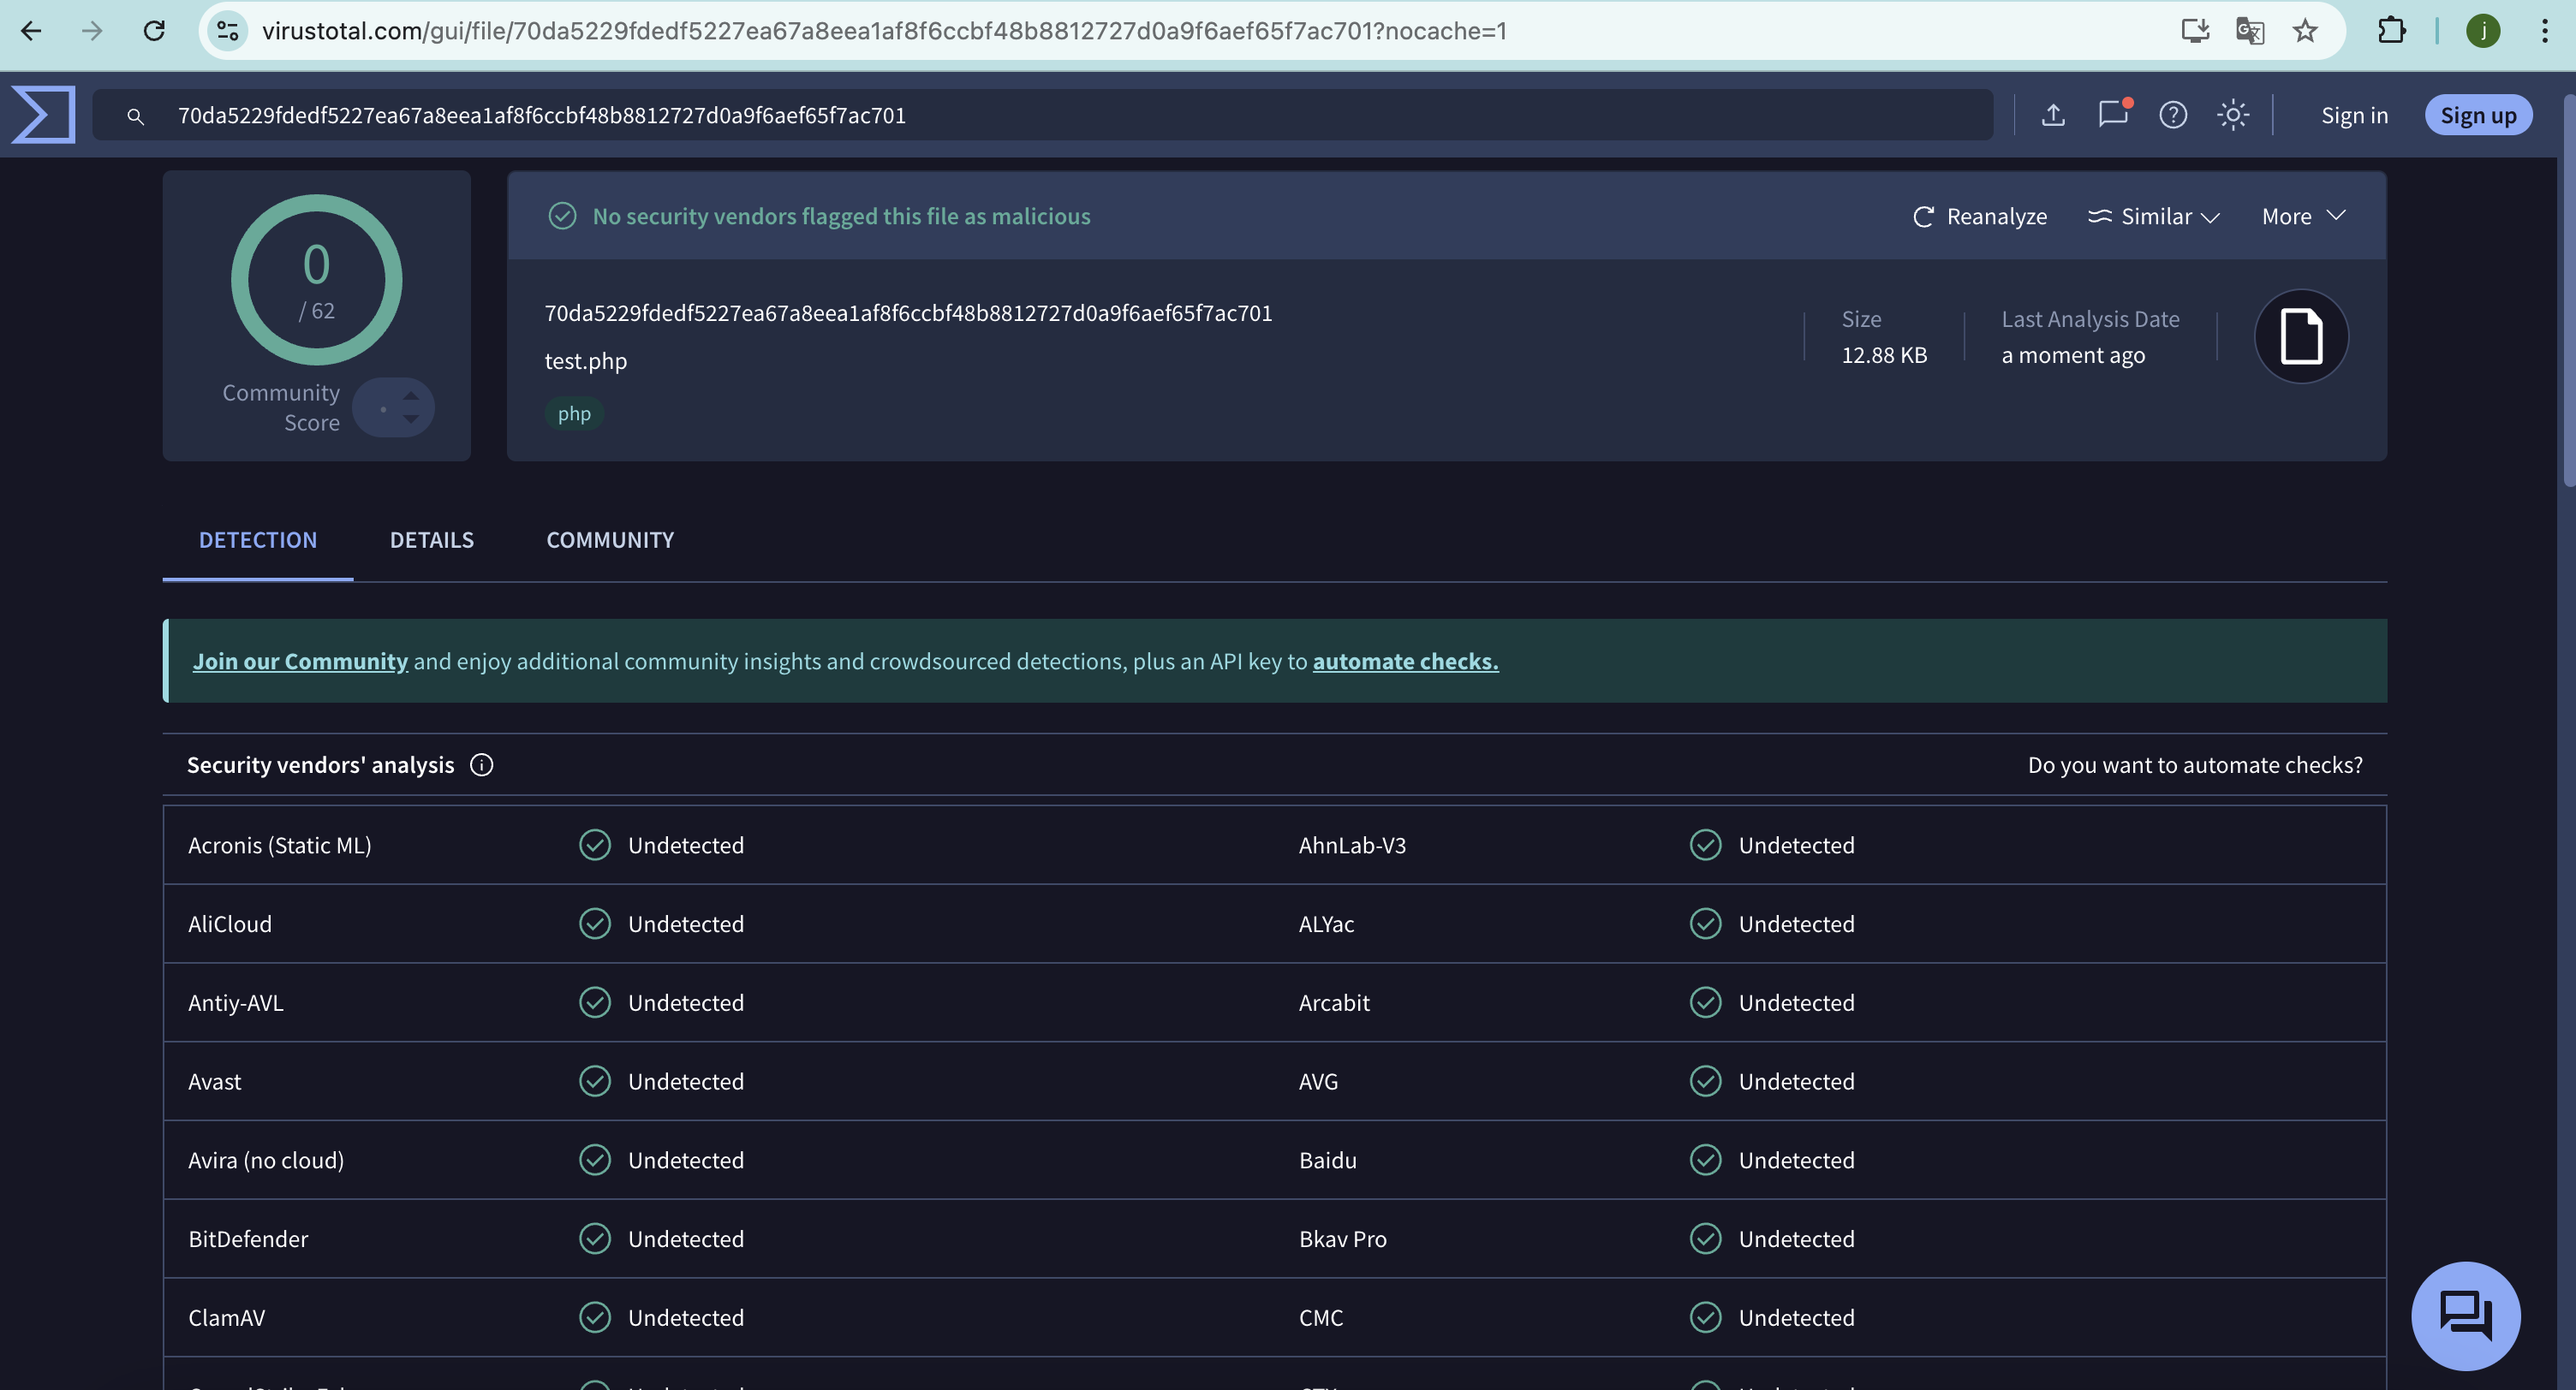Bookmark page with the star icon
This screenshot has height=1390, width=2576.
click(x=2305, y=31)
